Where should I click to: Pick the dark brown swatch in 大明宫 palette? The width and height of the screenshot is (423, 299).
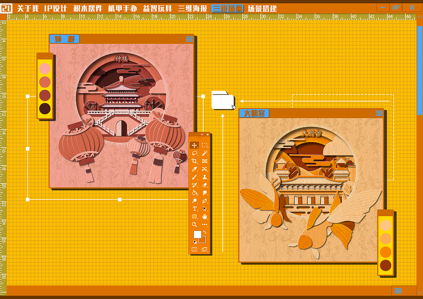click(386, 265)
